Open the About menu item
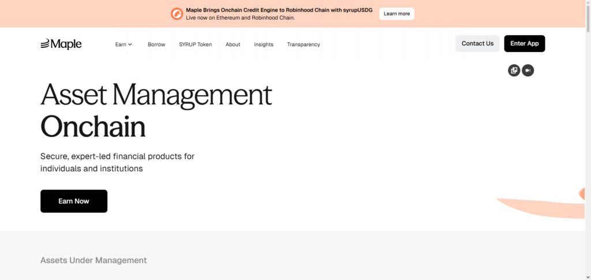This screenshot has height=280, width=591. coord(233,44)
